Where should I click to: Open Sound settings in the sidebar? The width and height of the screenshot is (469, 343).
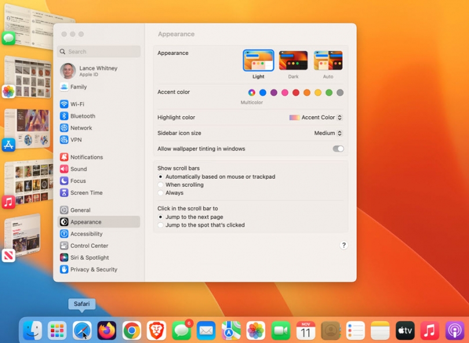click(78, 169)
